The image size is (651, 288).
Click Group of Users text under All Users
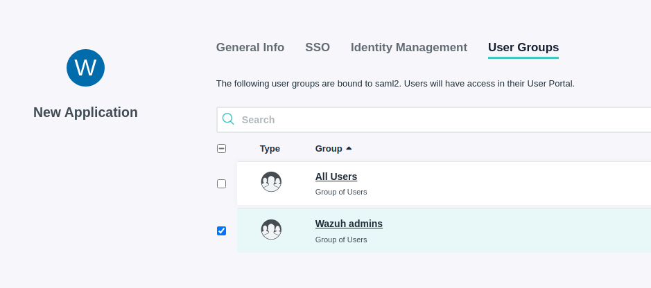pos(341,192)
